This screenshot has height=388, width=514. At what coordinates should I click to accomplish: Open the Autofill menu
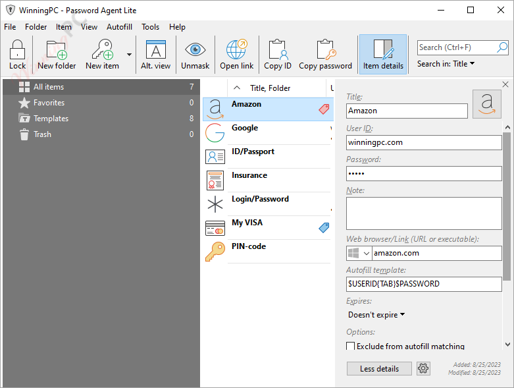[x=119, y=27]
